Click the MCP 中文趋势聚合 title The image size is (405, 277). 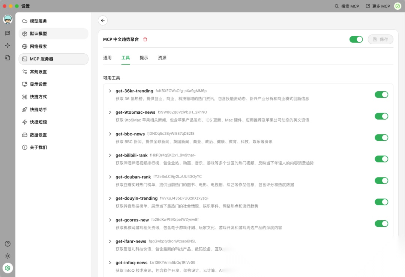pos(121,39)
